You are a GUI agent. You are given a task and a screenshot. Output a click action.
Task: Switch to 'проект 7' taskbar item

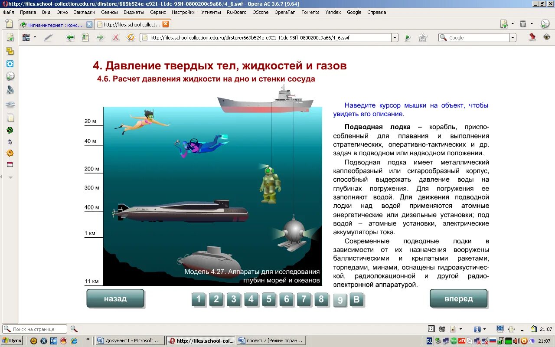[x=271, y=340]
